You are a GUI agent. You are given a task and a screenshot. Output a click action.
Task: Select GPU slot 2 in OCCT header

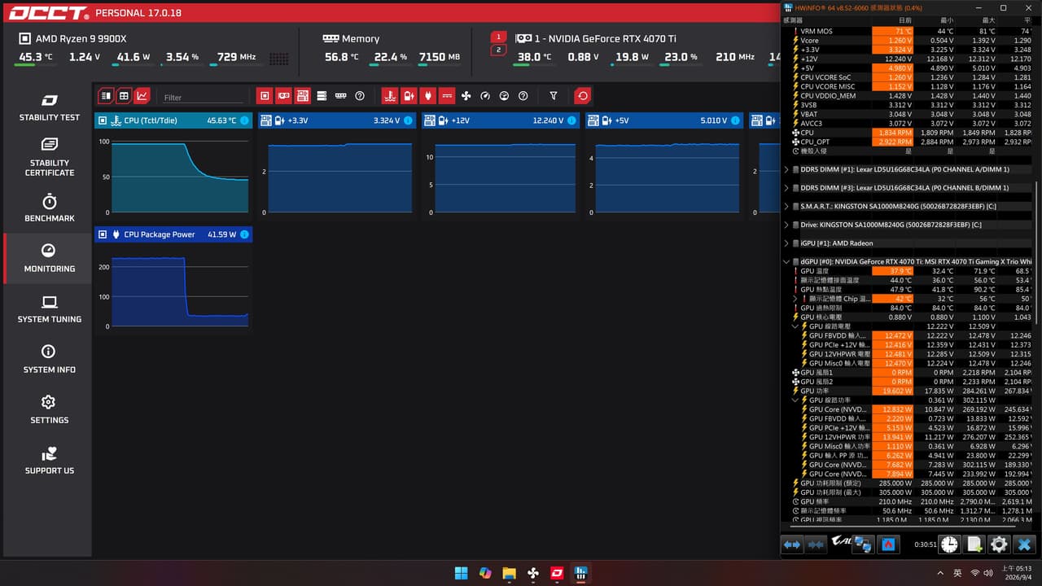pos(498,50)
